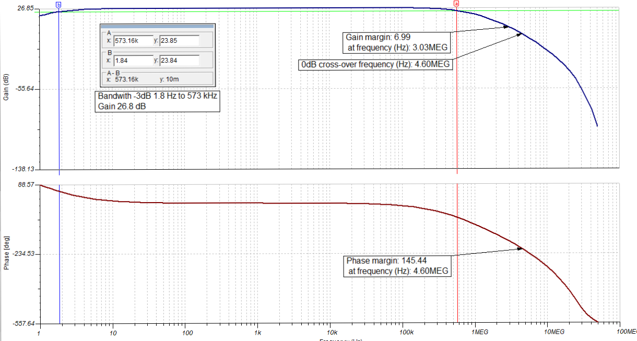637x341 pixels.
Task: Edit cursor B y value field 23.84
Action: pos(180,61)
